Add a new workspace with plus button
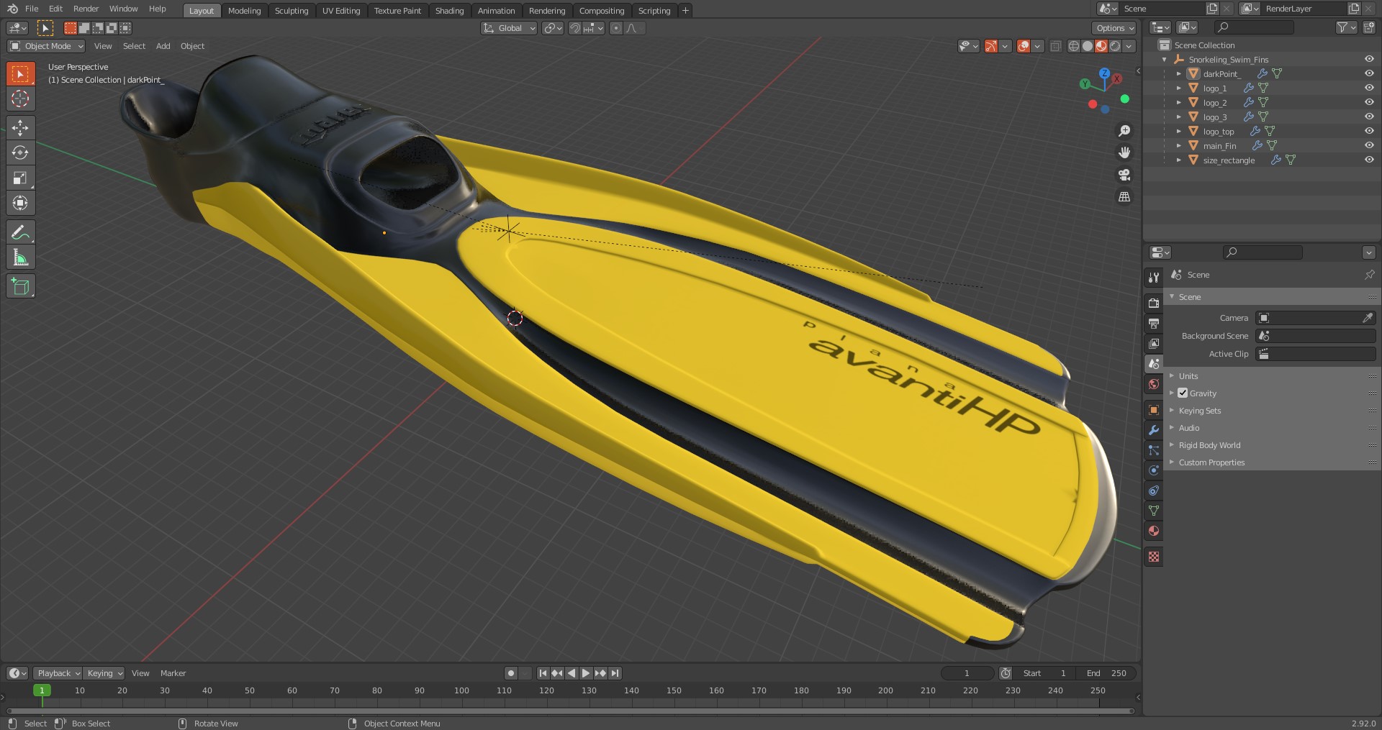The height and width of the screenshot is (730, 1382). click(685, 10)
